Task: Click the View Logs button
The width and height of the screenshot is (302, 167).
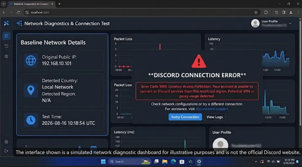Action: pos(215,117)
